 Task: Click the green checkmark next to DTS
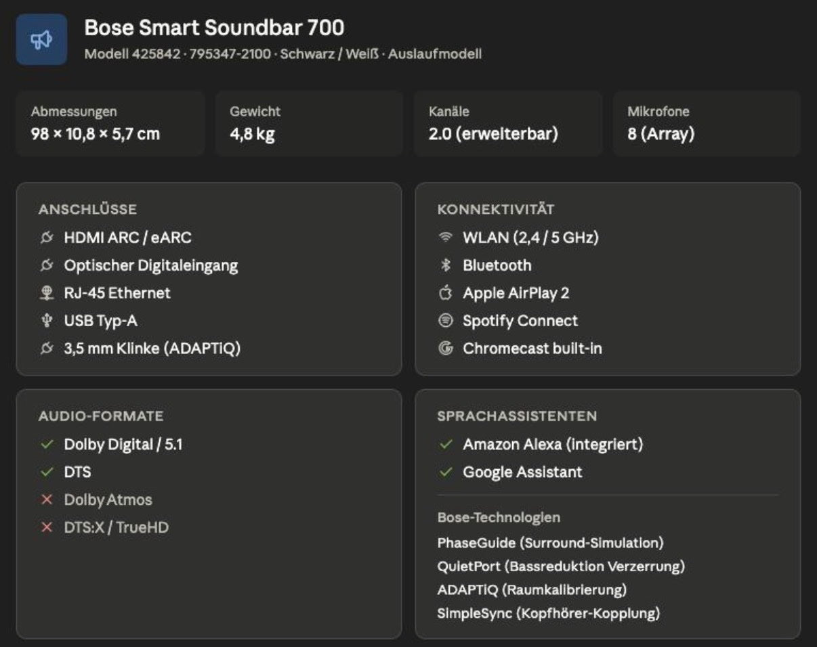pos(47,472)
